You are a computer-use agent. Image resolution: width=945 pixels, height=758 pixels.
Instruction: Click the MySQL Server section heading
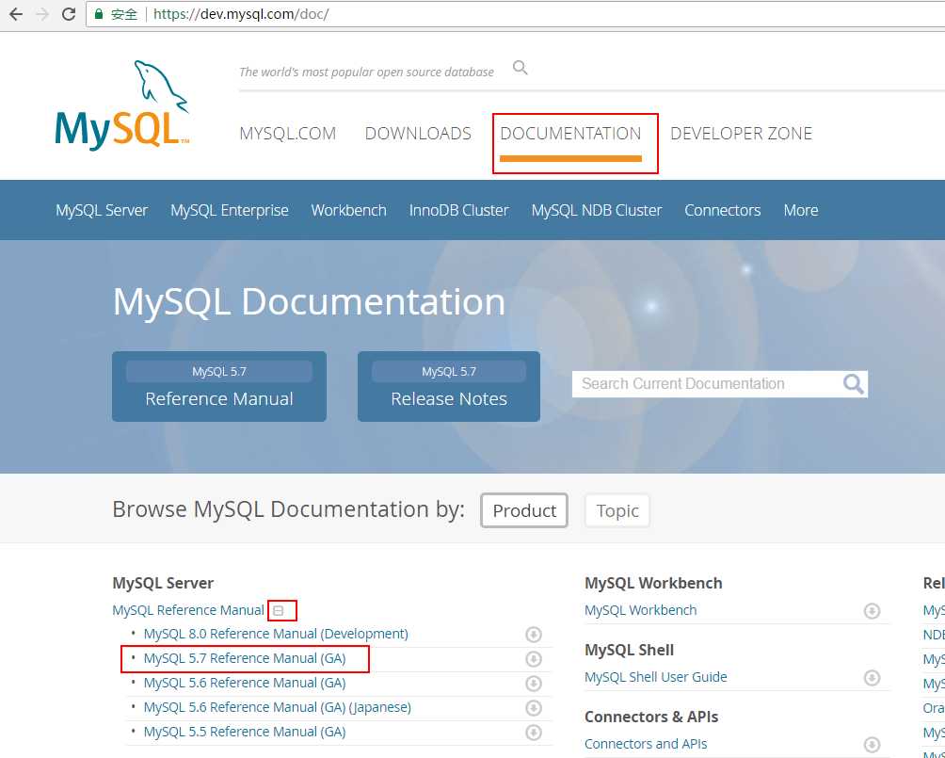163,583
